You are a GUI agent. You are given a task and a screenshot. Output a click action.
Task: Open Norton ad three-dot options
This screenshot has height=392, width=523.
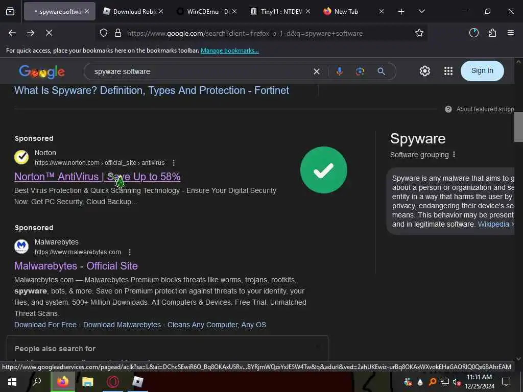tap(174, 163)
